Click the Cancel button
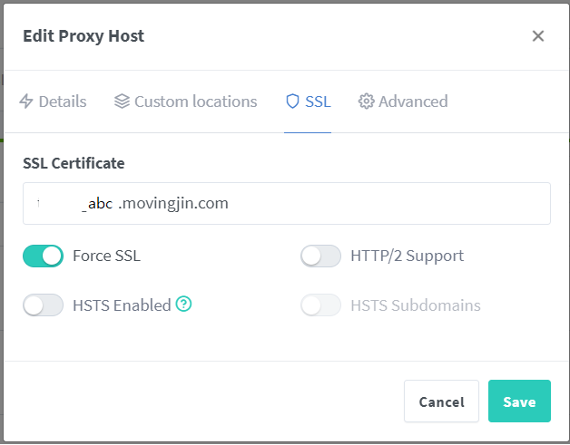 click(x=441, y=401)
